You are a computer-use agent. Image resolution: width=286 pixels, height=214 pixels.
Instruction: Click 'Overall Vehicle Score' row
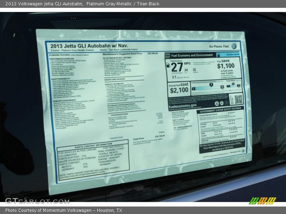[x=208, y=115]
